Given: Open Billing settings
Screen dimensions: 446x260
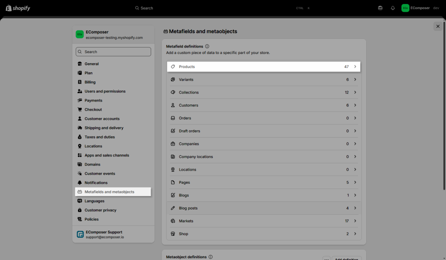Looking at the screenshot, I should [113, 82].
